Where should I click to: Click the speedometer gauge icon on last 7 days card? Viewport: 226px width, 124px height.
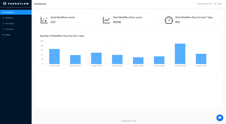pos(169,20)
